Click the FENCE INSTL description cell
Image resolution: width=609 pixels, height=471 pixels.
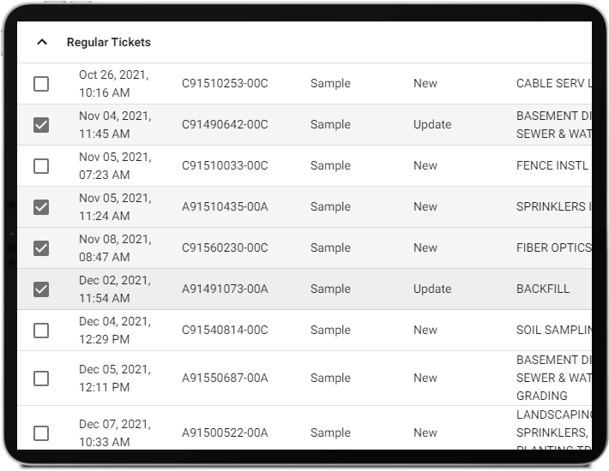coord(552,165)
